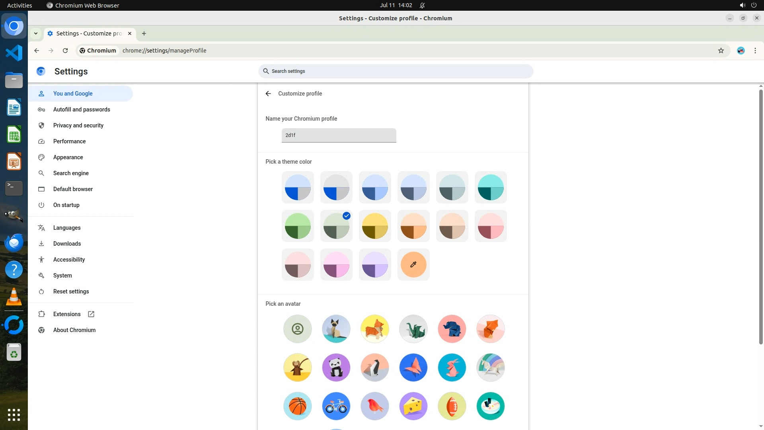Select the origami cat avatar
The width and height of the screenshot is (764, 430).
click(x=336, y=329)
